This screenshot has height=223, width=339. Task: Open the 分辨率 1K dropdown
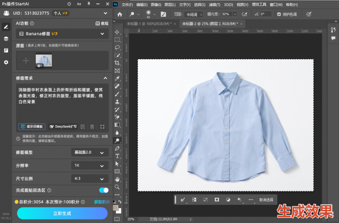pos(90,165)
